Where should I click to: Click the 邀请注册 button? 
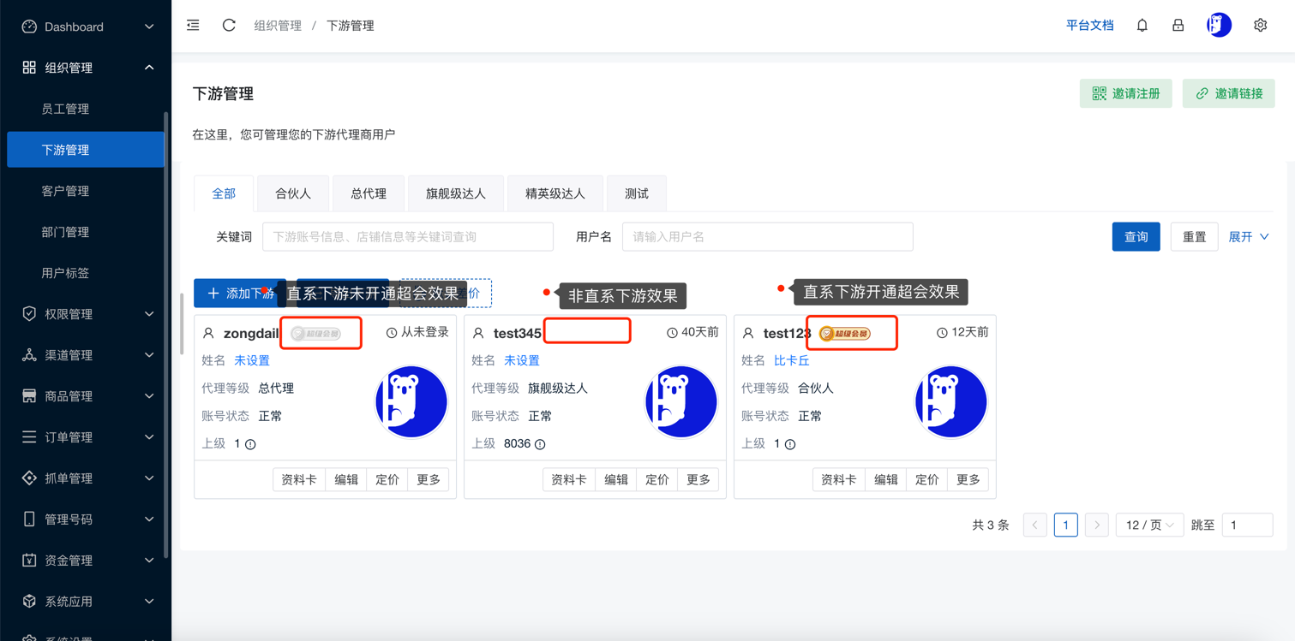pyautogui.click(x=1125, y=94)
